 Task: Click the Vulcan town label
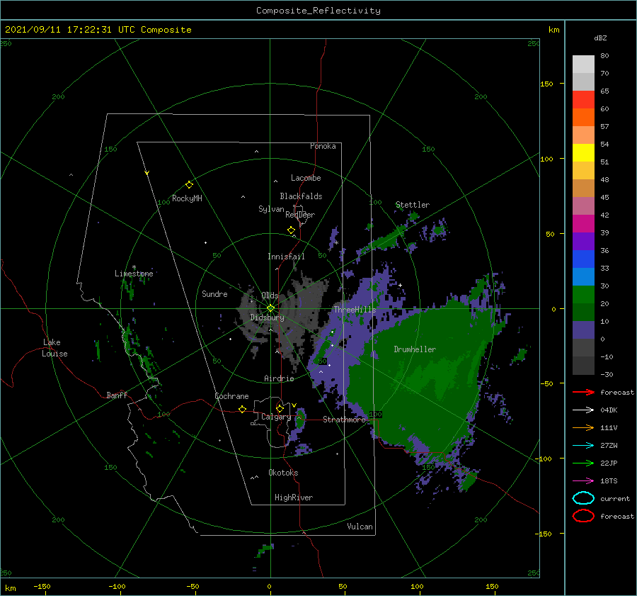(x=360, y=527)
